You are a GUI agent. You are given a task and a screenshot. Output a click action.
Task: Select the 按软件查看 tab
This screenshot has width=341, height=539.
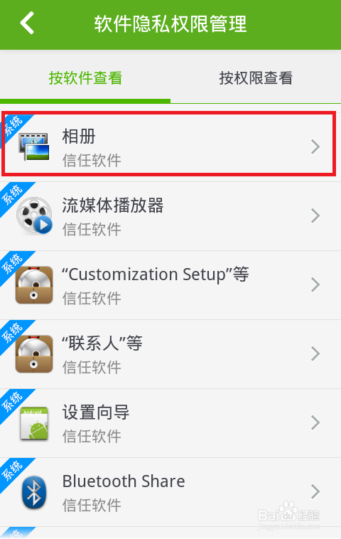[85, 78]
